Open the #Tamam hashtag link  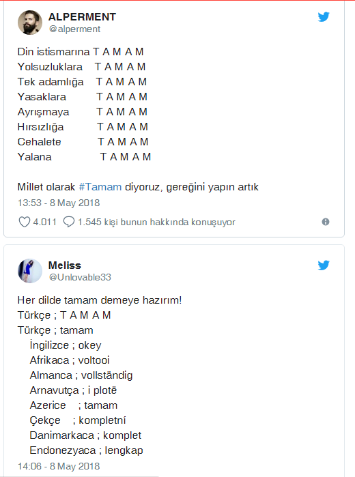[x=100, y=186]
